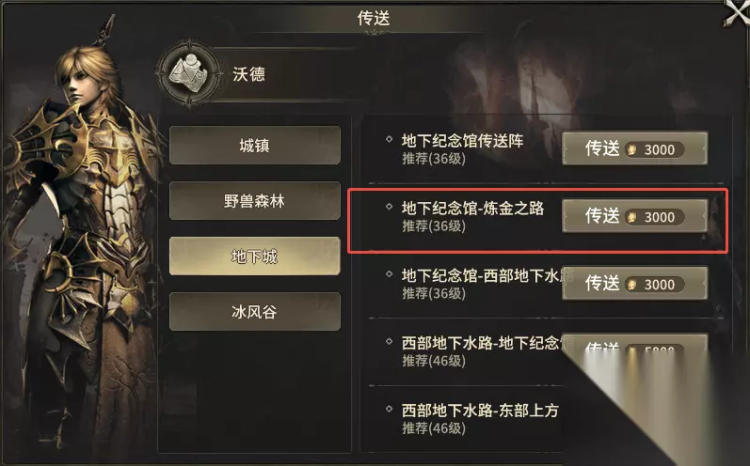Select the 西部地下水路-东部上方 destination entry

478,418
